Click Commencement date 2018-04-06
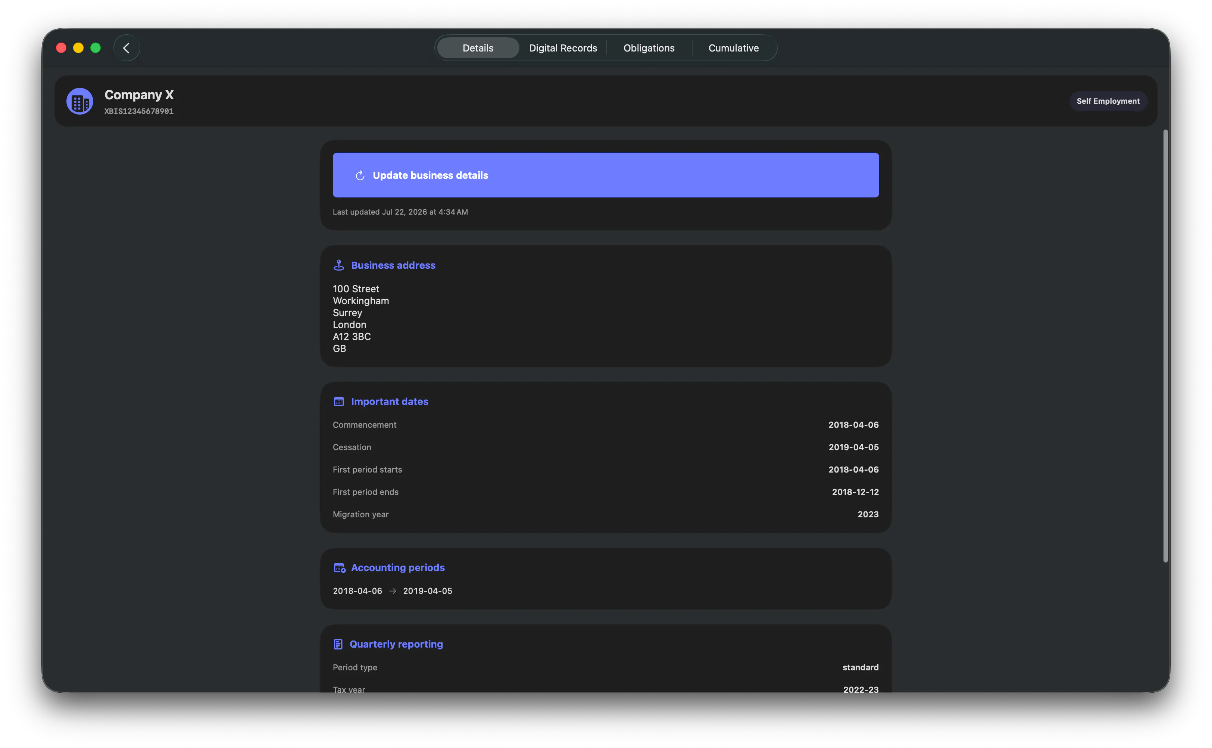This screenshot has width=1212, height=748. [853, 425]
